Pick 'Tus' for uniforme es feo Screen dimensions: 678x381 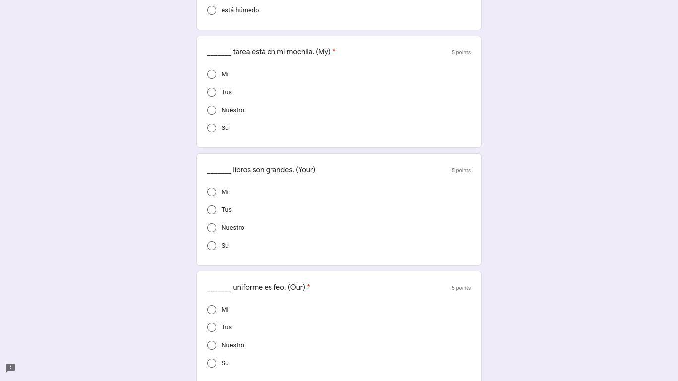[212, 327]
